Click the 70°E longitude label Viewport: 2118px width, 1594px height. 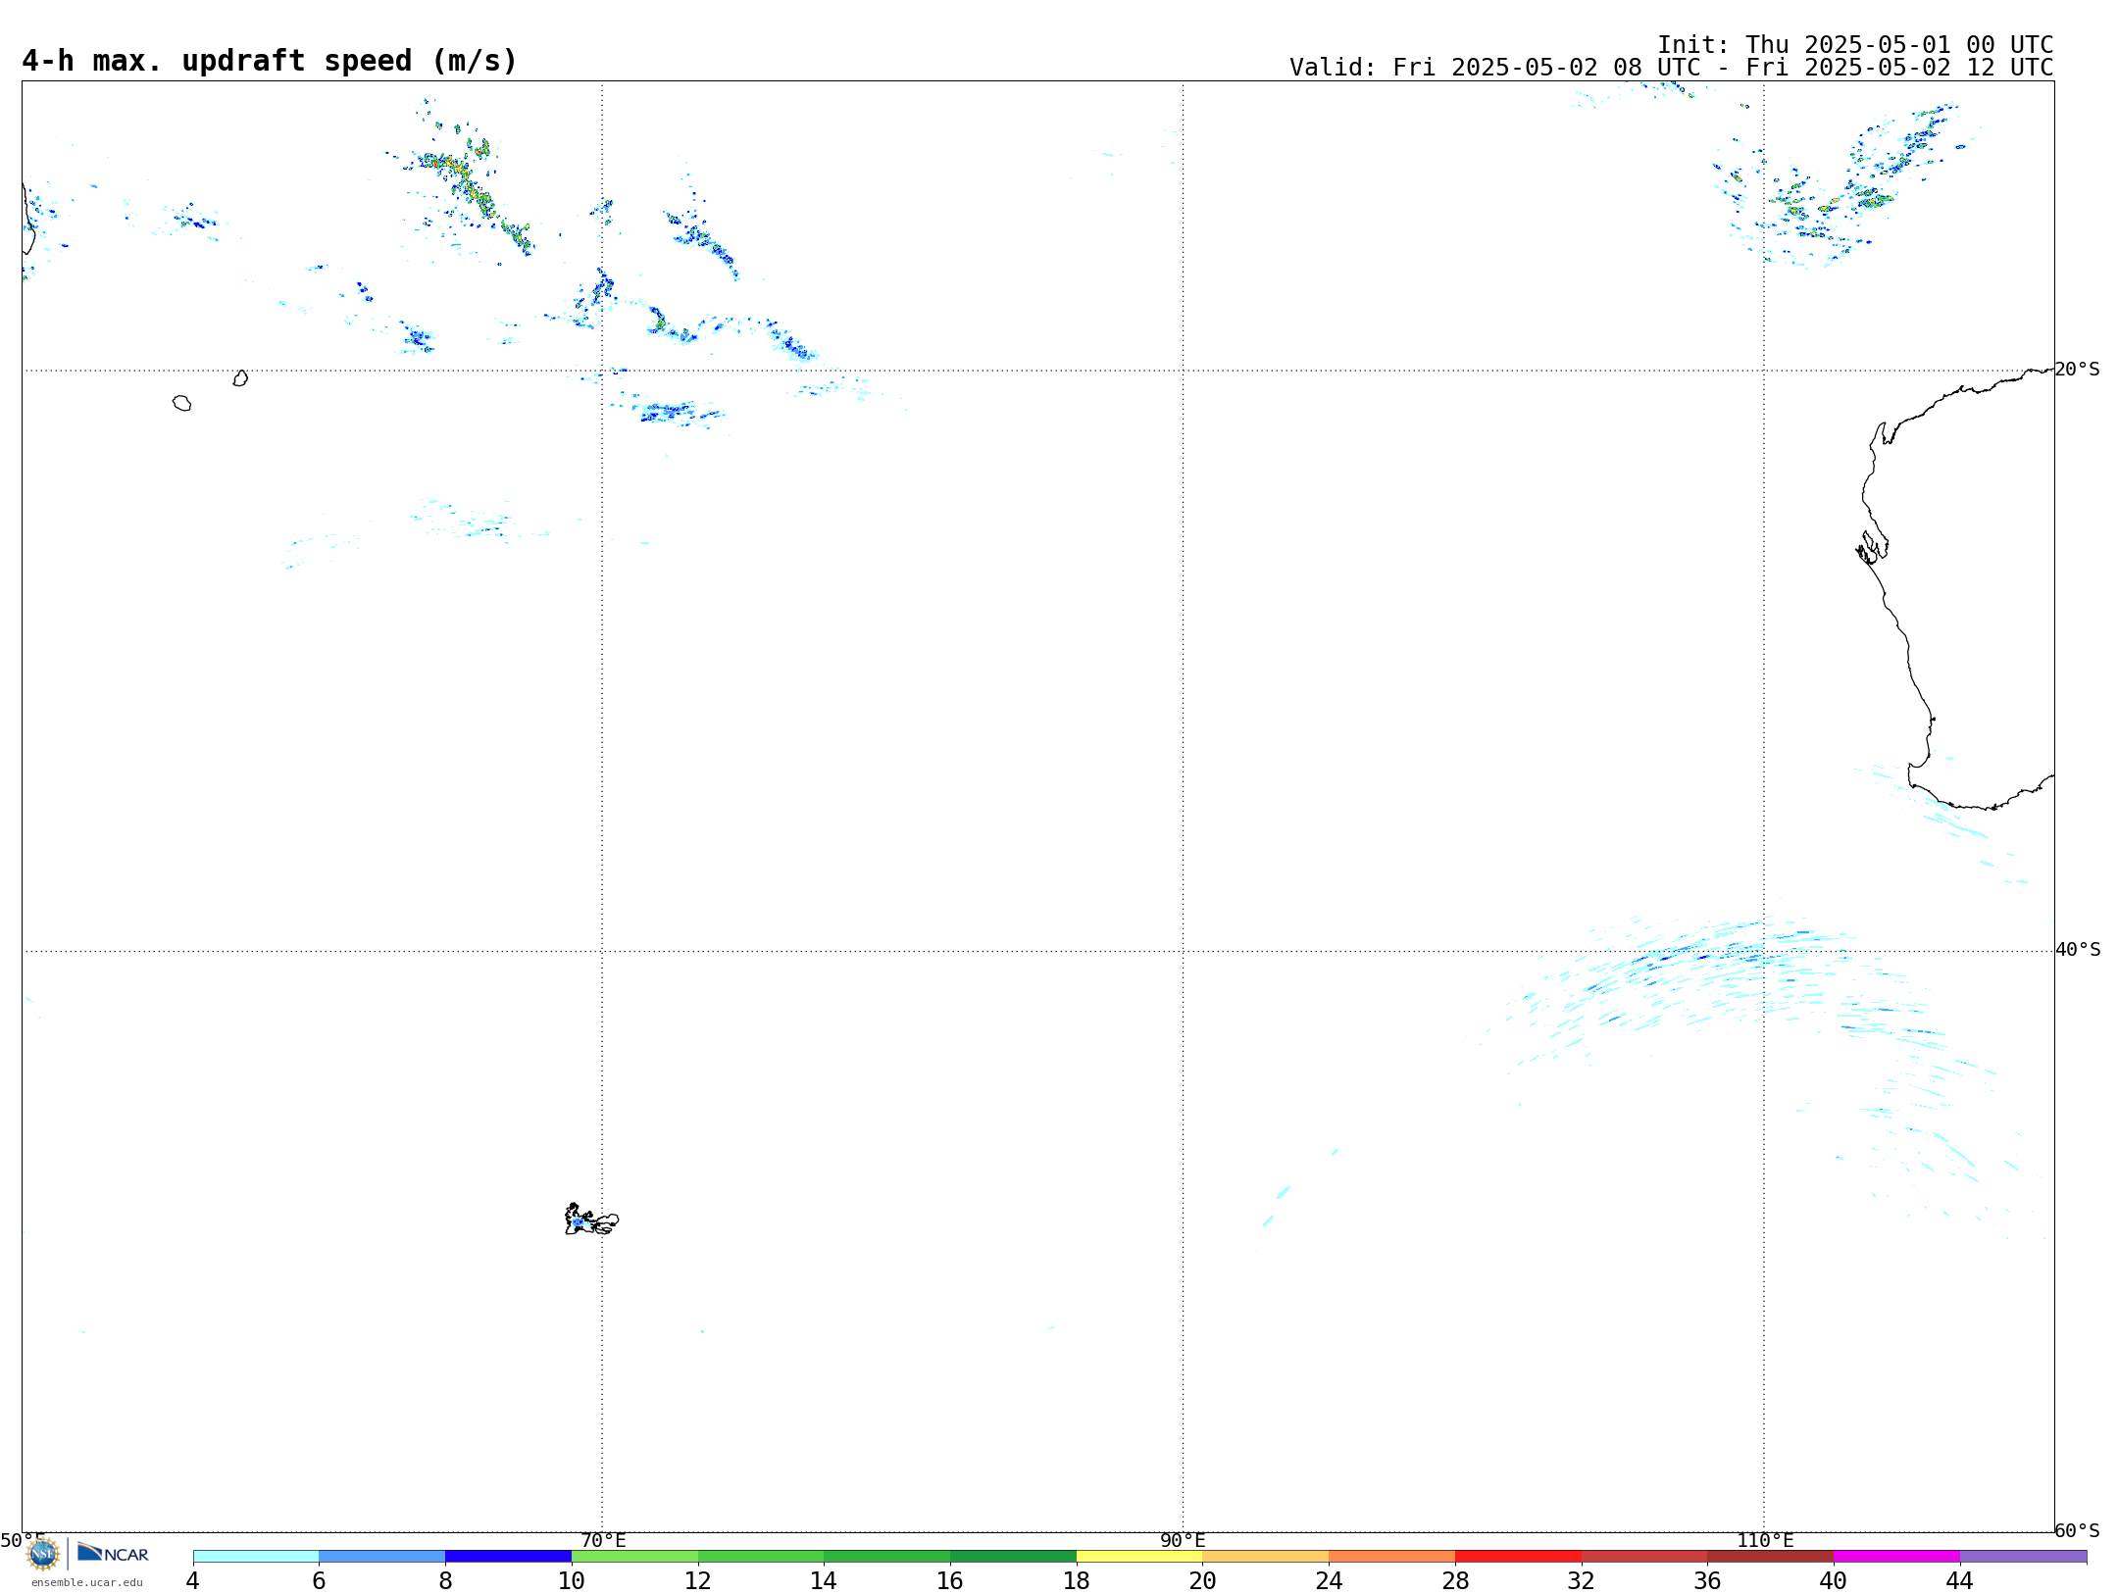tap(603, 1540)
